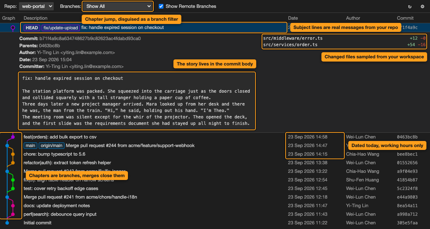The height and width of the screenshot is (229, 430).
Task: Click full commit hash b71f4a9c8a63 in details
Action: point(90,38)
